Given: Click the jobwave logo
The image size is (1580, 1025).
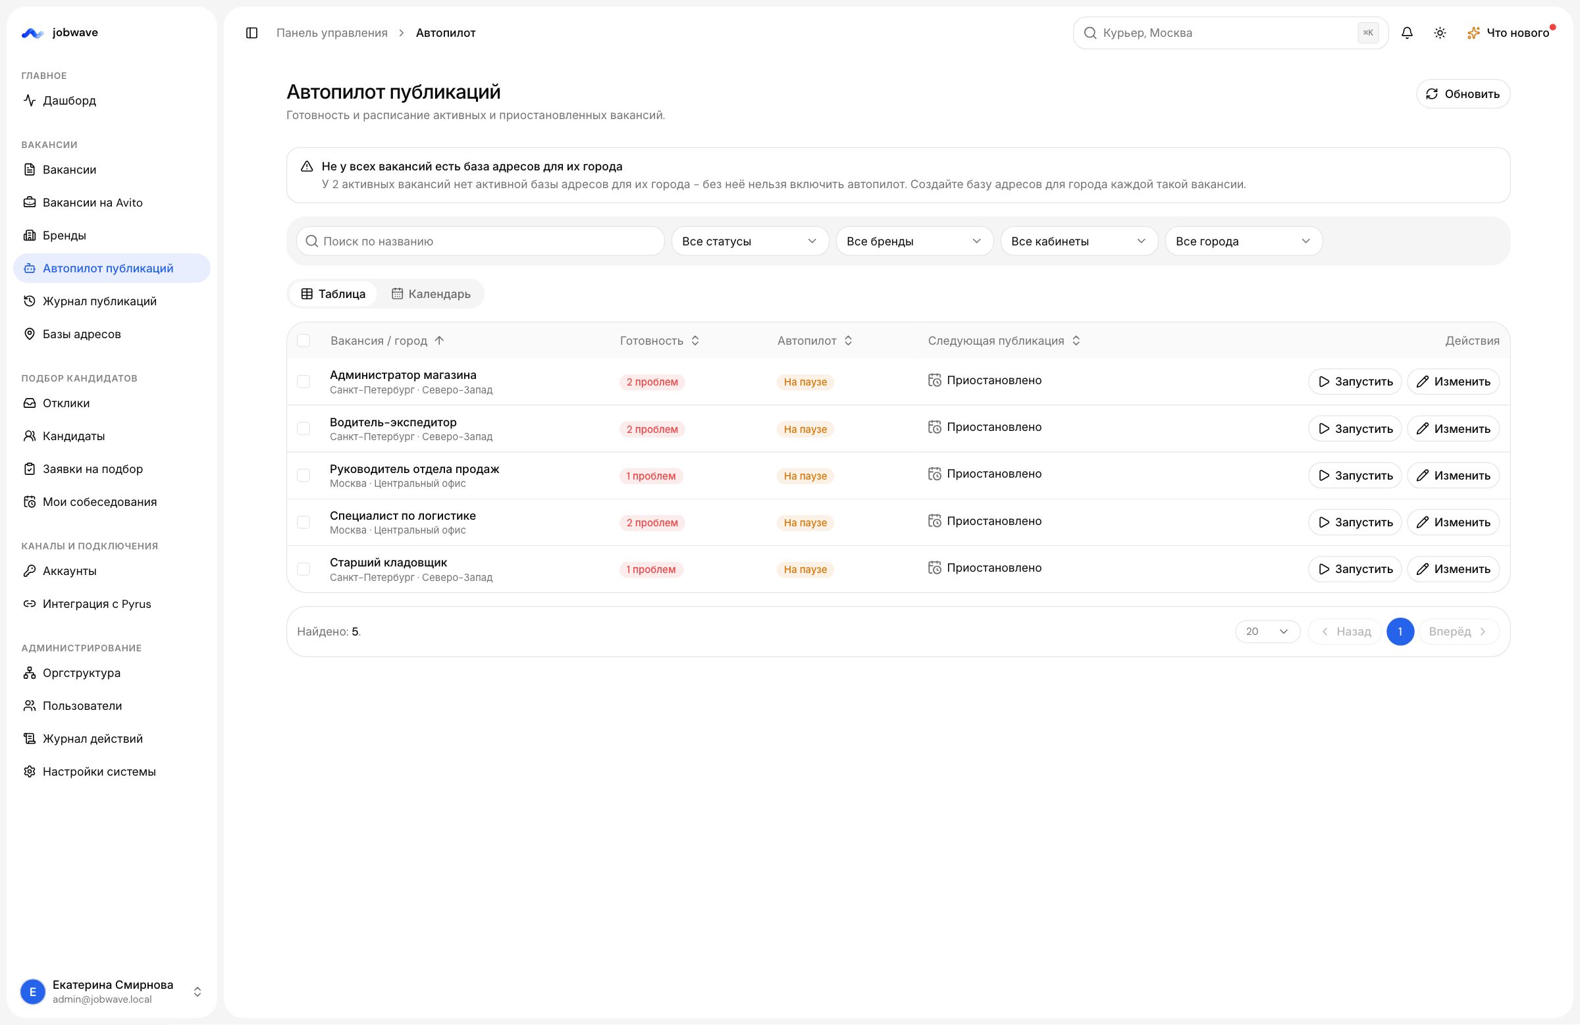Looking at the screenshot, I should pyautogui.click(x=60, y=32).
